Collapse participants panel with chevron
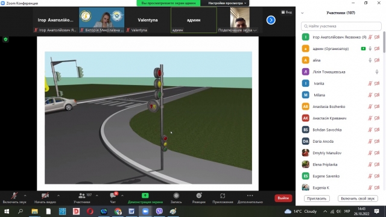This screenshot has width=386, height=217. (302, 13)
